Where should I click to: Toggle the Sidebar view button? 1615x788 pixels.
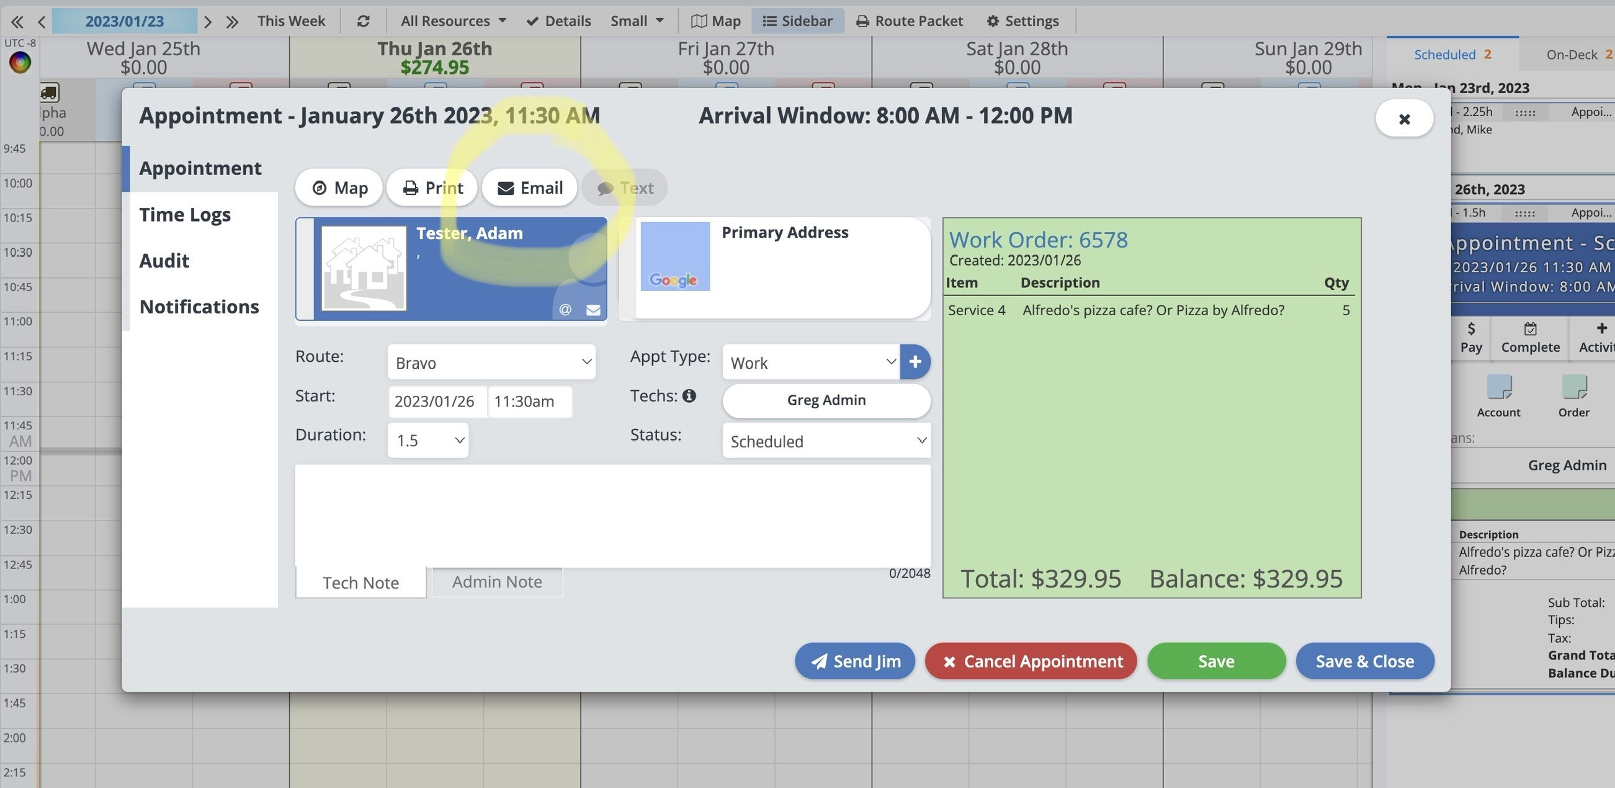pyautogui.click(x=797, y=21)
